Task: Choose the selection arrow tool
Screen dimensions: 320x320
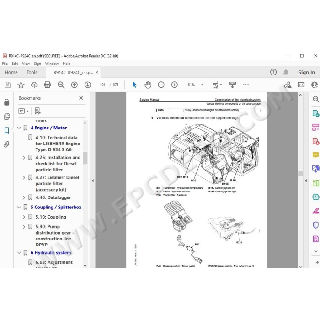Action: click(134, 85)
